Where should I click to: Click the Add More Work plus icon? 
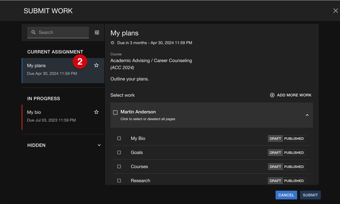tap(272, 95)
